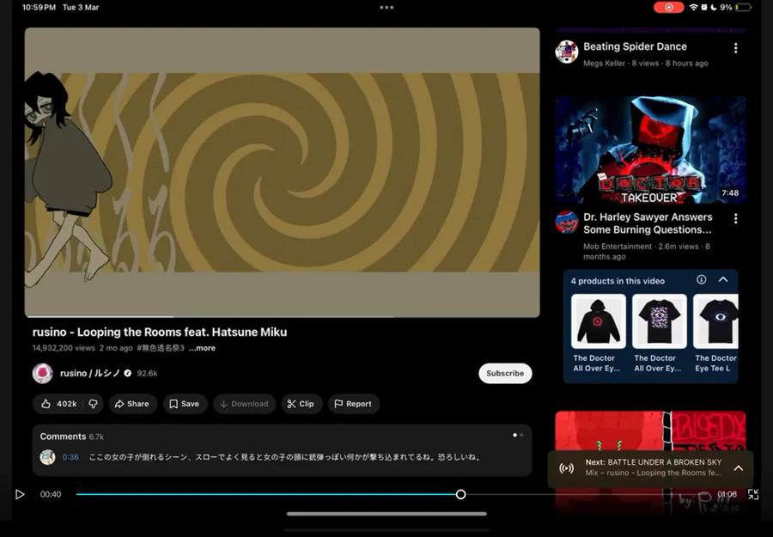Share the video
Image resolution: width=773 pixels, height=537 pixels.
pos(131,404)
